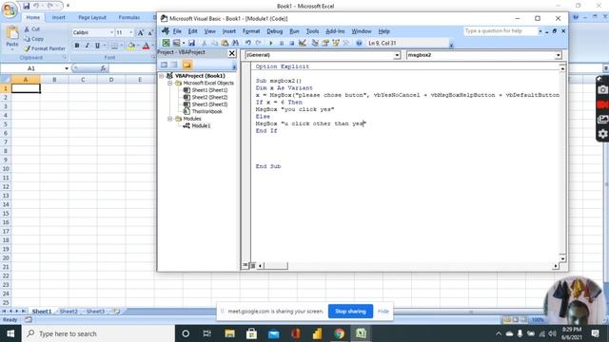The image size is (609, 342).
Task: Switch to Full Module View at code window bottom
Action: (x=252, y=266)
